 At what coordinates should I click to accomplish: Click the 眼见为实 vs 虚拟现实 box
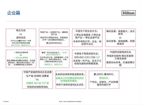tap(21, 38)
